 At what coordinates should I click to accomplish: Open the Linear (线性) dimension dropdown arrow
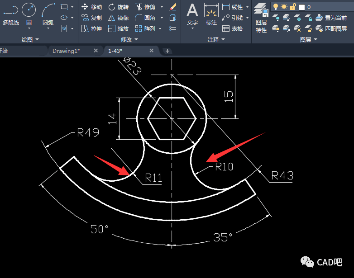pos(247,7)
